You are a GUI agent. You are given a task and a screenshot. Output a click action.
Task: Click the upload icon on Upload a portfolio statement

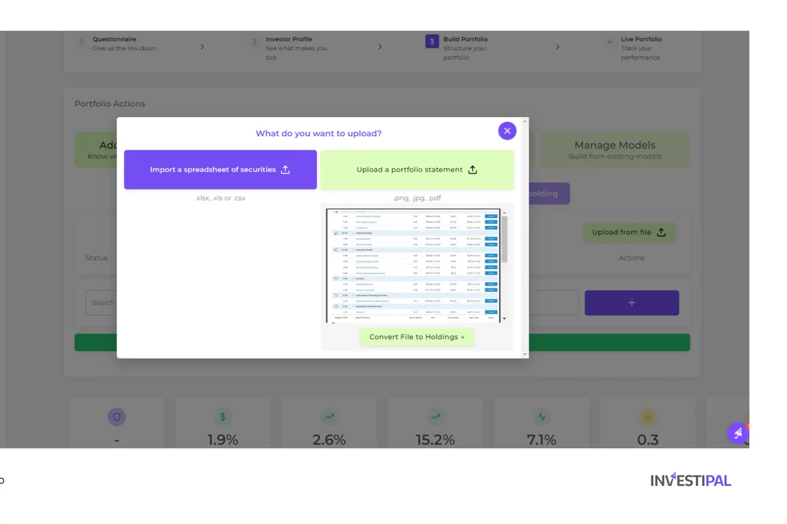pos(472,169)
